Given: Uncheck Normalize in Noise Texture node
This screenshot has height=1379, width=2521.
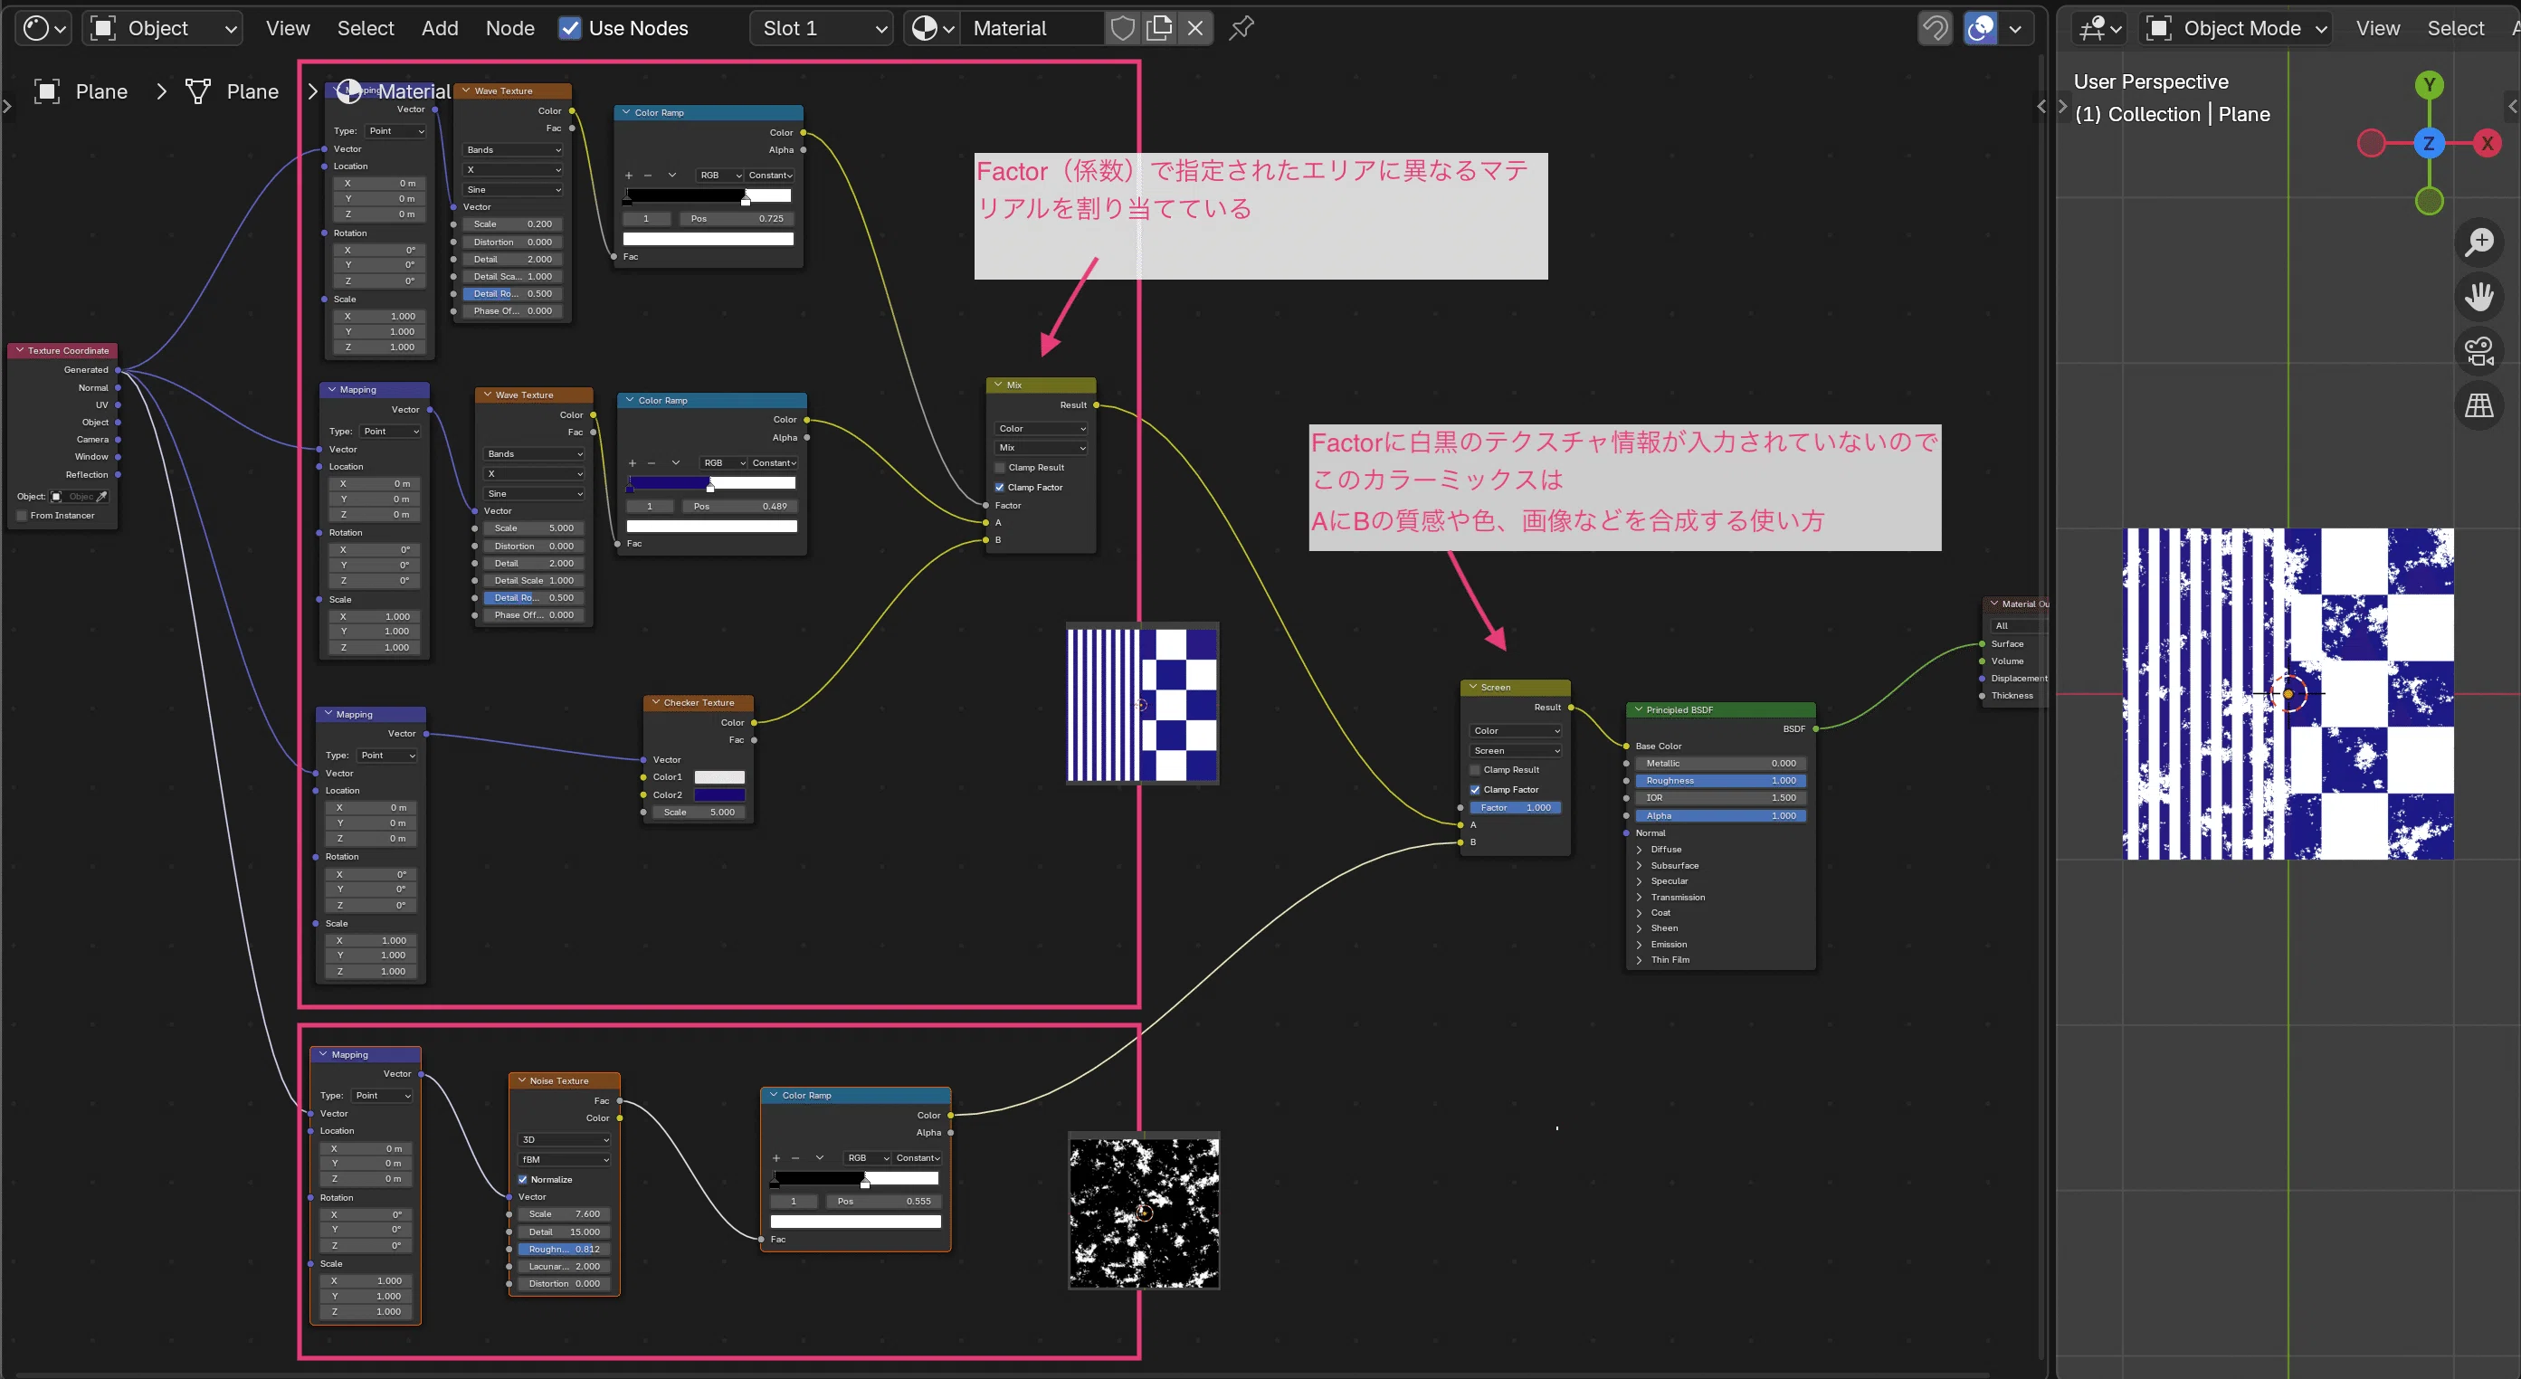Looking at the screenshot, I should pos(523,1179).
